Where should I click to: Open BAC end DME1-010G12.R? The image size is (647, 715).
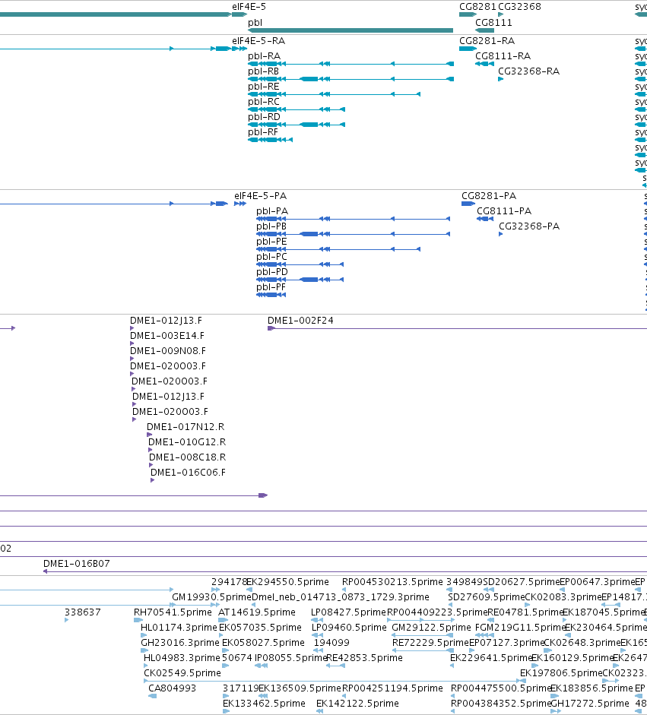(x=187, y=442)
